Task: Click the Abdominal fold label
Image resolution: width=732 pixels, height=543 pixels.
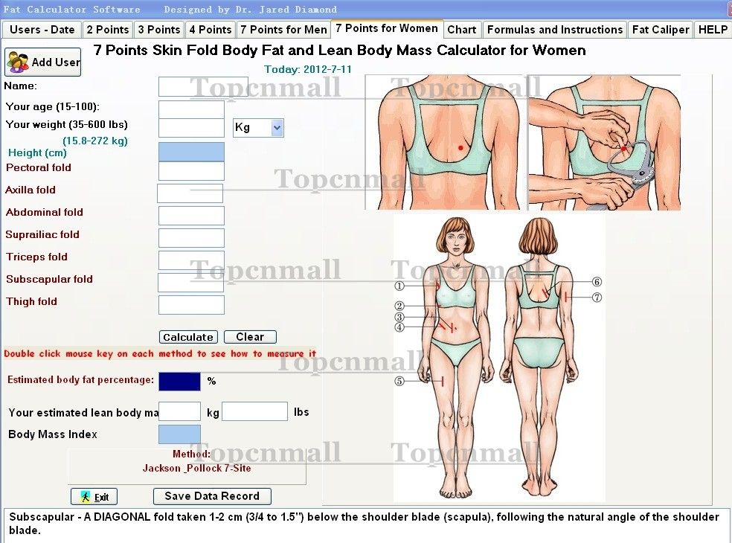Action: tap(45, 213)
